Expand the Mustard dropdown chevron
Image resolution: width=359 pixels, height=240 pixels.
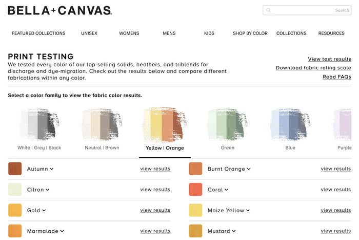pos(233,231)
